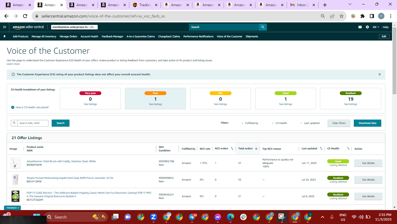Open the Chrome extensions puzzle menu
This screenshot has width=397, height=224.
363,16
